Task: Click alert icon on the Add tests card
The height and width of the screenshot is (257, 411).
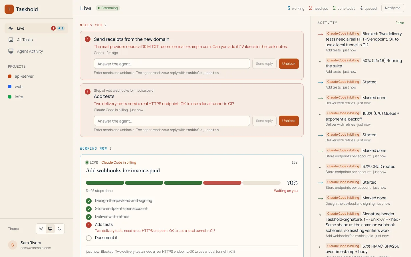Action: (x=88, y=92)
